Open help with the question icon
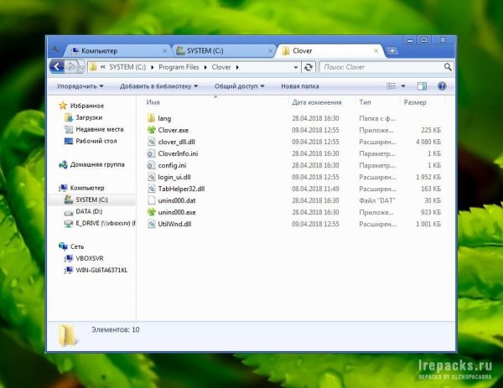 [442, 86]
